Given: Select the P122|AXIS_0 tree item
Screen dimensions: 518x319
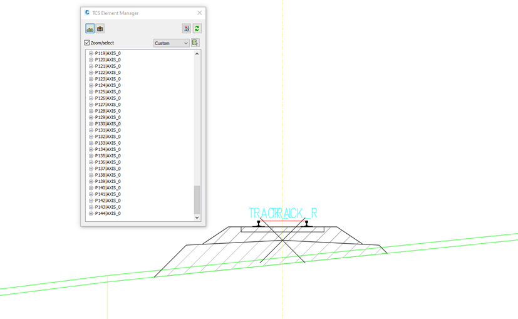Looking at the screenshot, I should pyautogui.click(x=108, y=73).
